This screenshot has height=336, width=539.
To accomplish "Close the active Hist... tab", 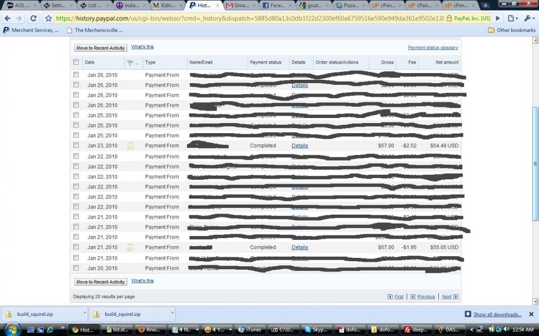I will pos(217,6).
